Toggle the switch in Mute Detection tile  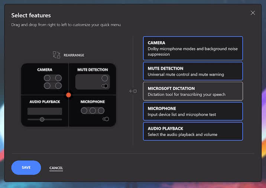[x=105, y=86]
